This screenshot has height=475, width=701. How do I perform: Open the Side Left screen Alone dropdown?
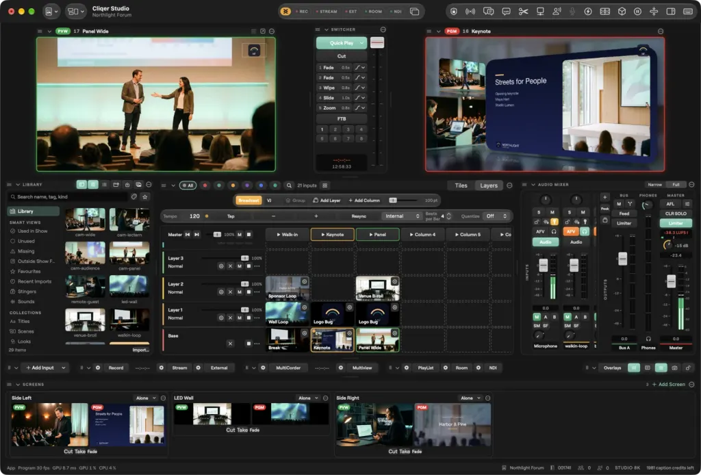coord(146,398)
